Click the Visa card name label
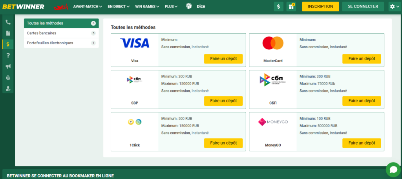The image size is (402, 179). point(135,61)
